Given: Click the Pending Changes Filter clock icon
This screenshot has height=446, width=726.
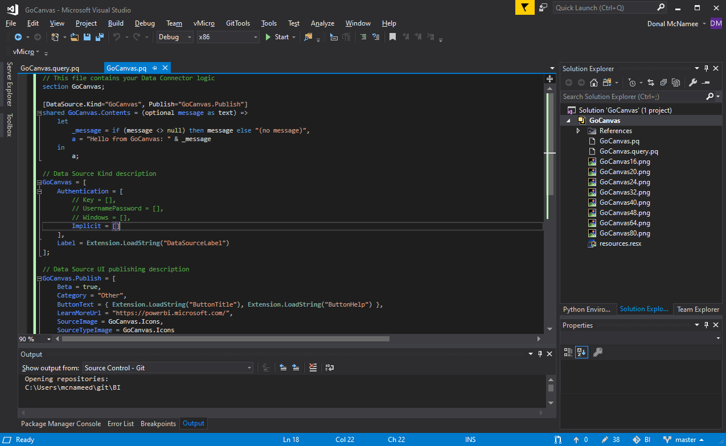Looking at the screenshot, I should [x=631, y=82].
